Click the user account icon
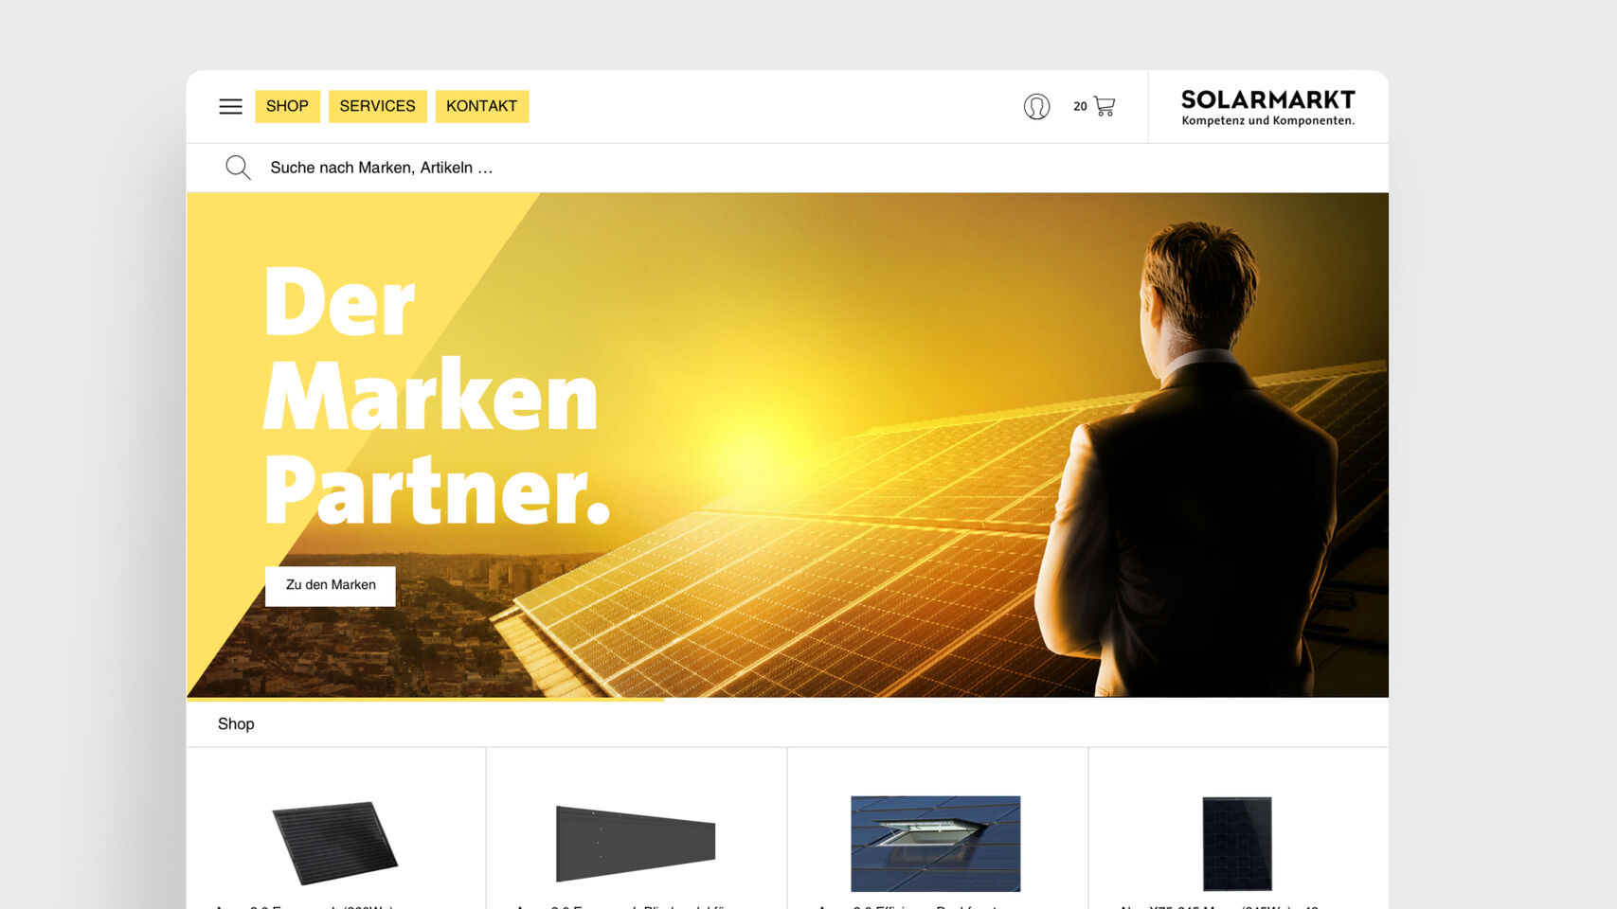Screen dimensions: 1617x909 [x=1036, y=106]
